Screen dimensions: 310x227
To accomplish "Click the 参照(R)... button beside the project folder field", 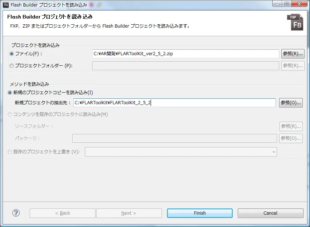I will tap(293, 66).
